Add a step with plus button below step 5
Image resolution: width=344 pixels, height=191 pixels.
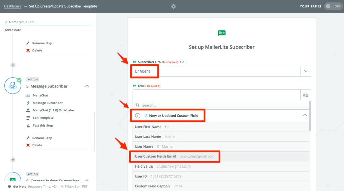pos(13,160)
